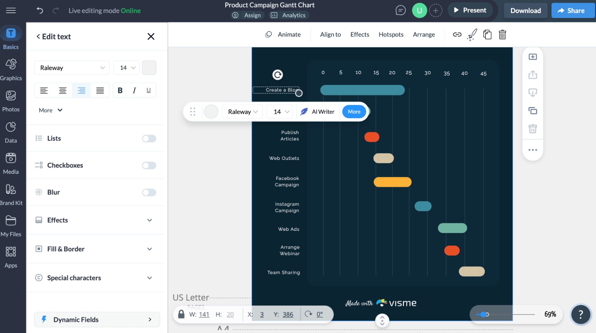
Task: Open Dynamic Fields
Action: (96, 319)
